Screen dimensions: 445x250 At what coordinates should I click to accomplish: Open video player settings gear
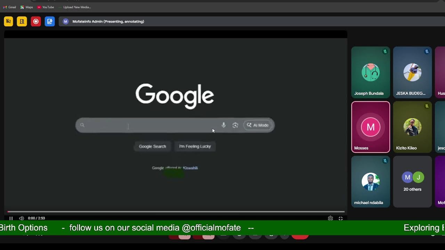pos(330,218)
